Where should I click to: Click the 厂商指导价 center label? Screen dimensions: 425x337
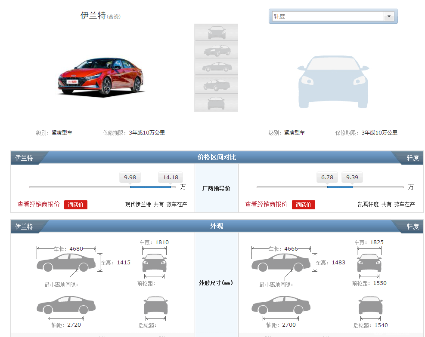click(x=216, y=188)
